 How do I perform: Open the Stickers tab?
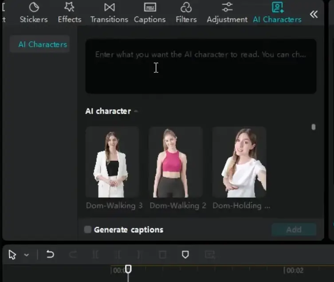pyautogui.click(x=34, y=13)
